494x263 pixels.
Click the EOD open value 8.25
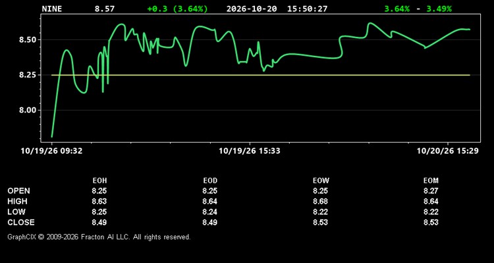(210, 191)
